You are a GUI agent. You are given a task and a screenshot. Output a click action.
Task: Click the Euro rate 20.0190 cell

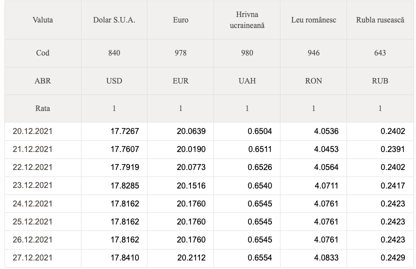[x=180, y=149]
